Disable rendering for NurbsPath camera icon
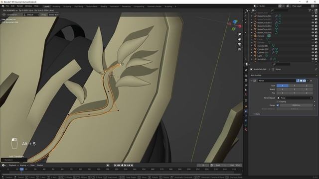Screen dimensions: 319x179 click(316, 59)
